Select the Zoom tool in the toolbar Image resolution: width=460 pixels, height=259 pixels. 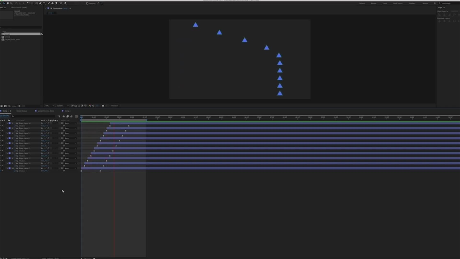11,3
